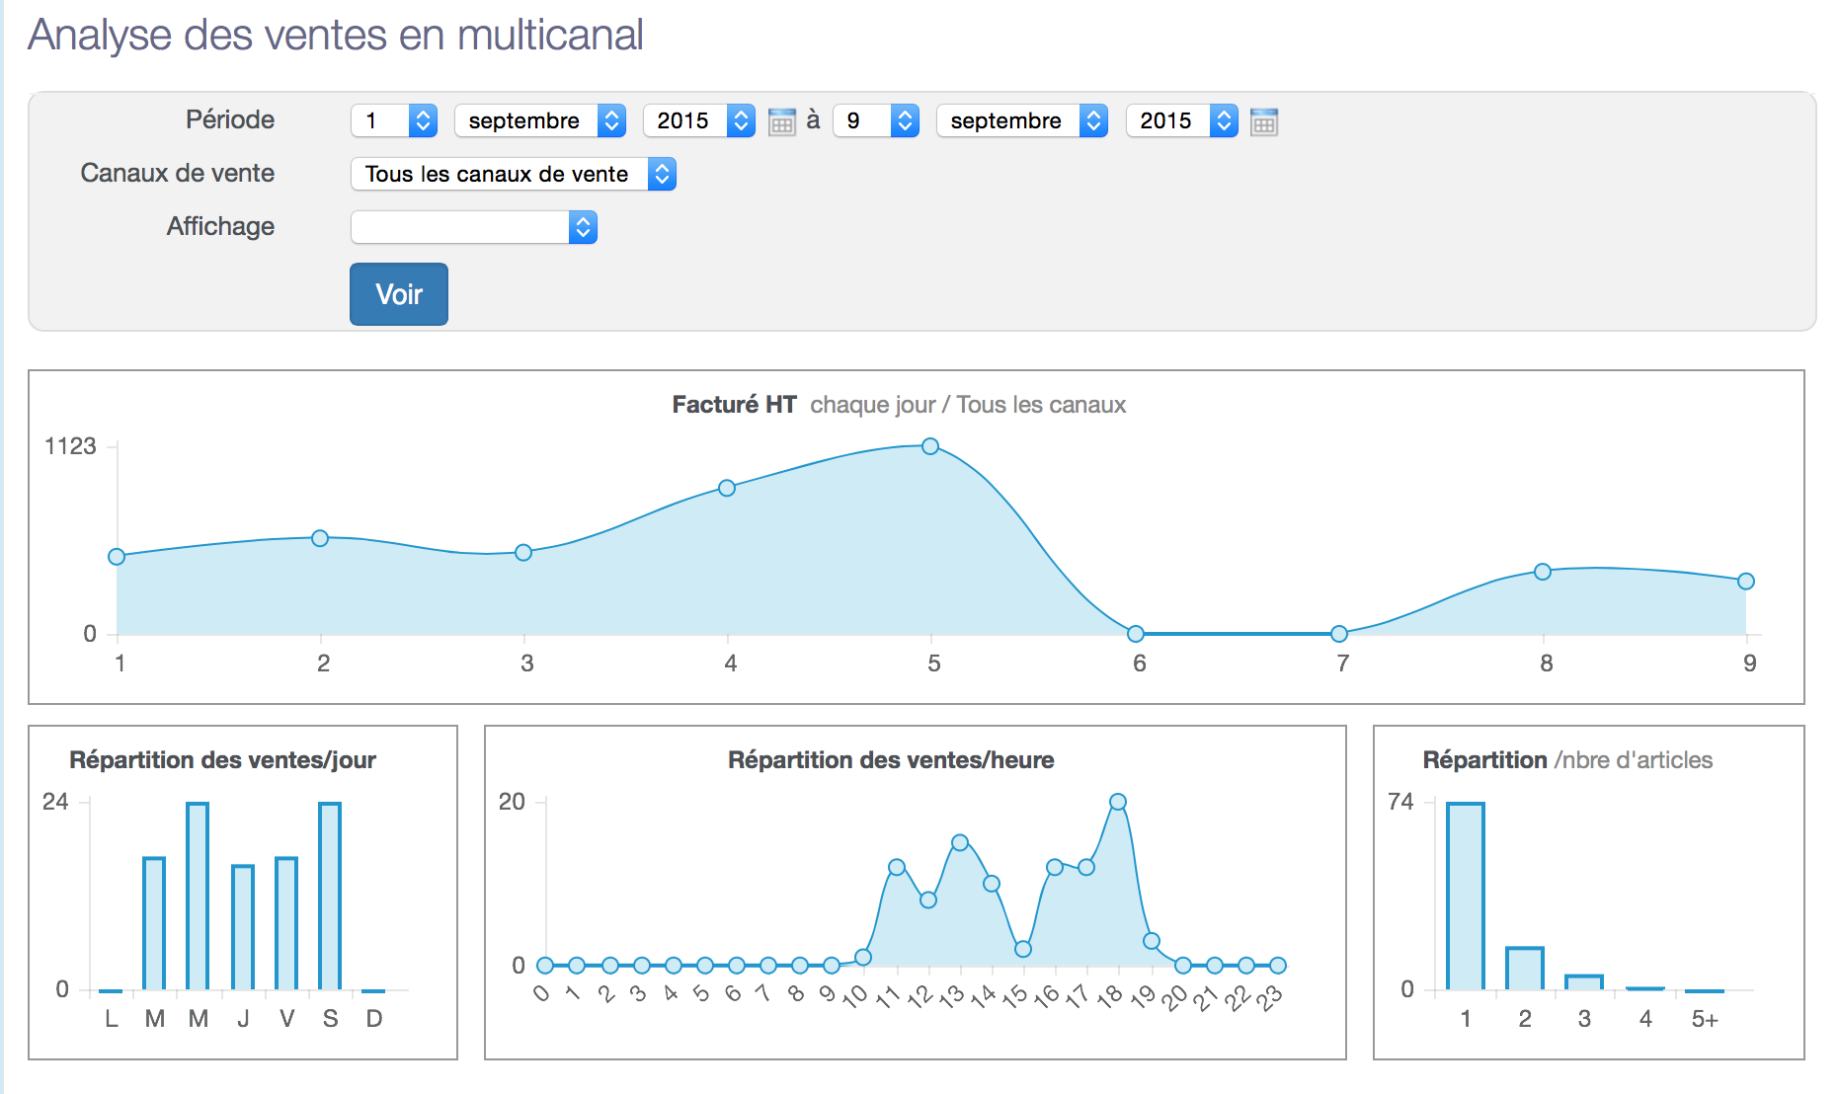Select the 11h point in ventes/heure chart

[x=897, y=867]
